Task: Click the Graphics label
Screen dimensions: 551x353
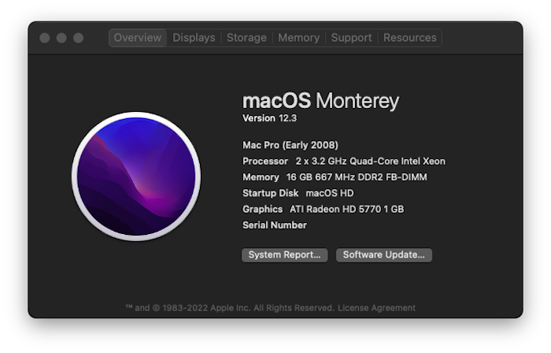Action: [262, 209]
